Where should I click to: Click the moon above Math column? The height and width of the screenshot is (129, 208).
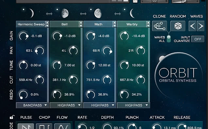(98, 13)
